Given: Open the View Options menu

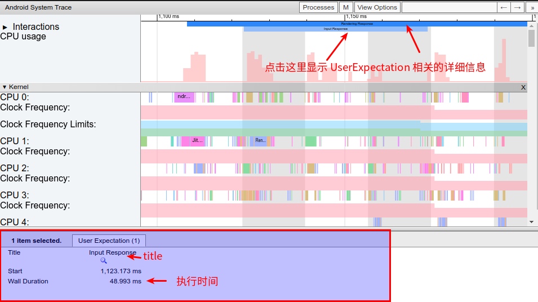Looking at the screenshot, I should pyautogui.click(x=377, y=7).
